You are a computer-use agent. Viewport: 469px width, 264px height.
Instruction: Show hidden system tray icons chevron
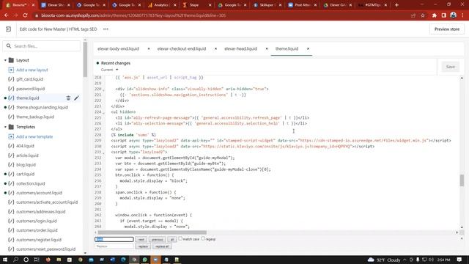tap(405, 260)
